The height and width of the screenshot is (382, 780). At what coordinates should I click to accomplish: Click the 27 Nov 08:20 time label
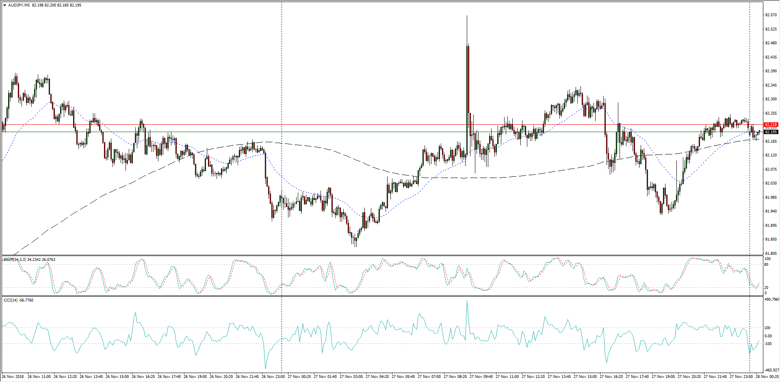(x=455, y=377)
